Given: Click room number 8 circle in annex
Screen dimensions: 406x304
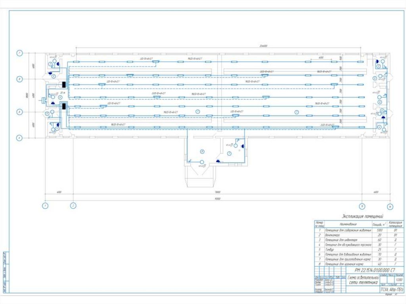Looking at the screenshot, I should 202,151.
